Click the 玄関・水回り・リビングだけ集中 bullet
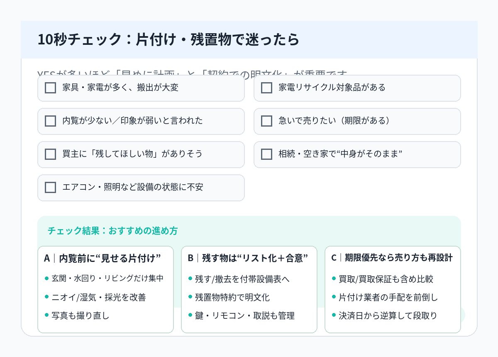The width and height of the screenshot is (498, 357). tap(107, 279)
